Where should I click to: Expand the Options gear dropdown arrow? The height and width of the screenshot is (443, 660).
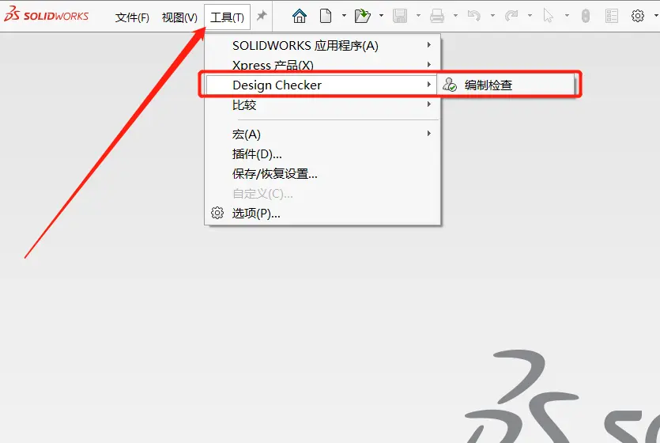(x=657, y=16)
